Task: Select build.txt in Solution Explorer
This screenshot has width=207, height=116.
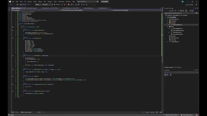Action: click(173, 36)
